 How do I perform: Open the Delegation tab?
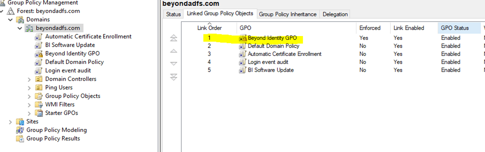[x=335, y=14]
